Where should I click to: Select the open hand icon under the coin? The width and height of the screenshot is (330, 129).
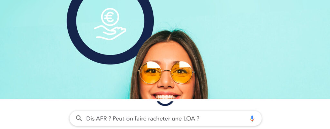110,33
